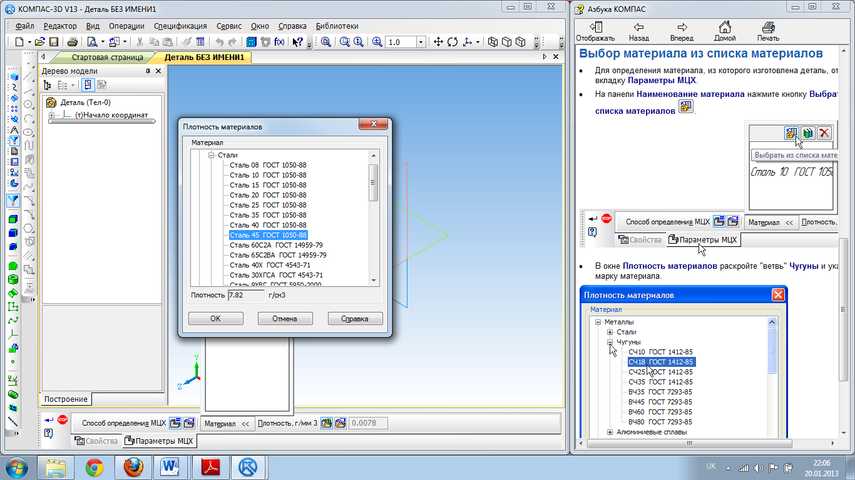Click the Назад arrow in Азбука КОМПАС
Image resolution: width=855 pixels, height=480 pixels.
point(638,31)
